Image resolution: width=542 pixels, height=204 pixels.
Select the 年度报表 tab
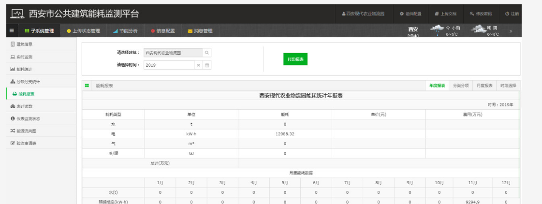(437, 86)
